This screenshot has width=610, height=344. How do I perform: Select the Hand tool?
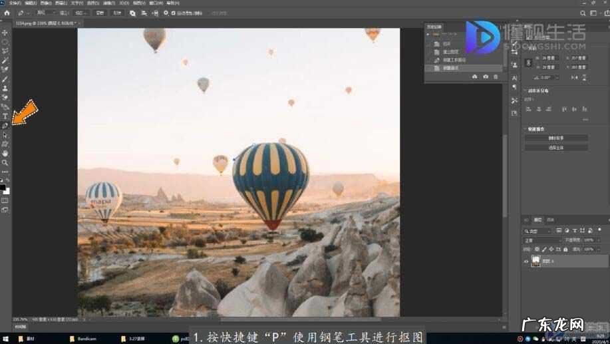pos(5,153)
